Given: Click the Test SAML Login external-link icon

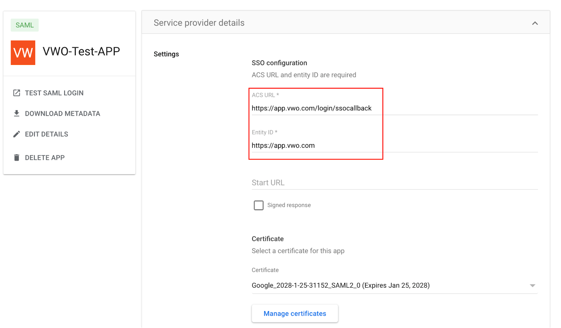Looking at the screenshot, I should coord(16,93).
